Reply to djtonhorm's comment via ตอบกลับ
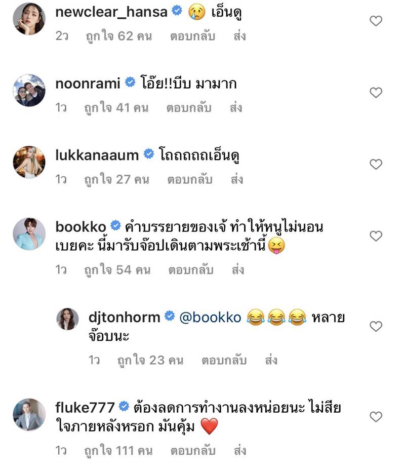This screenshot has height=469, width=405. (224, 360)
